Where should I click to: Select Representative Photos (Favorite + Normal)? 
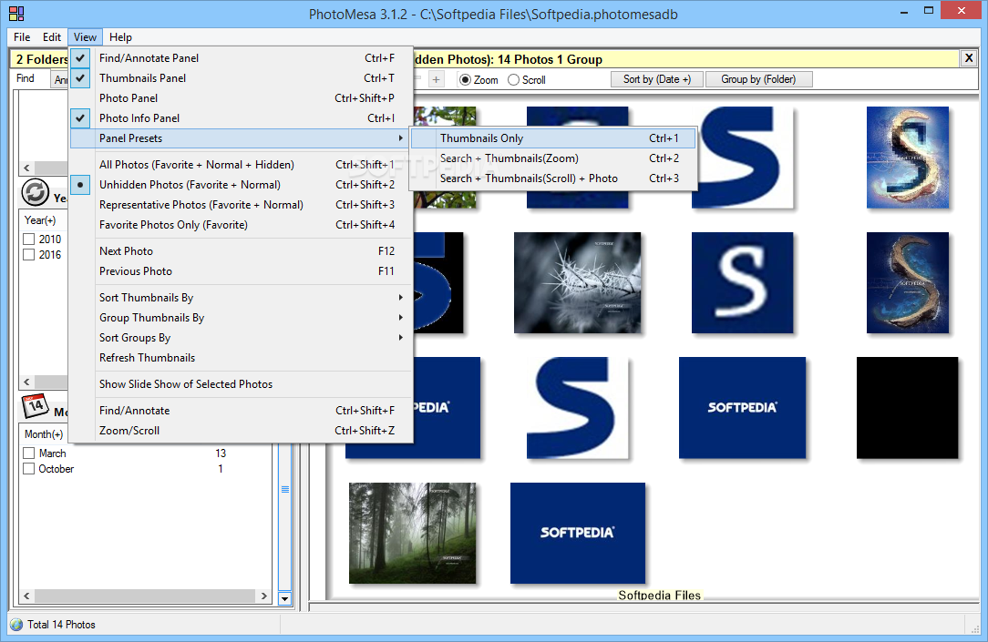click(241, 205)
